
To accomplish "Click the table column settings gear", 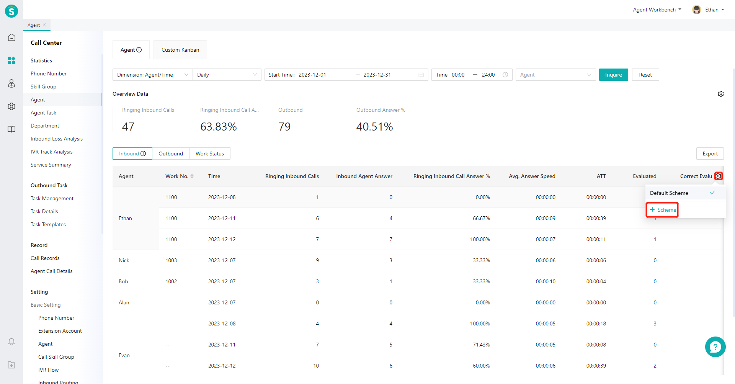I will 719,176.
